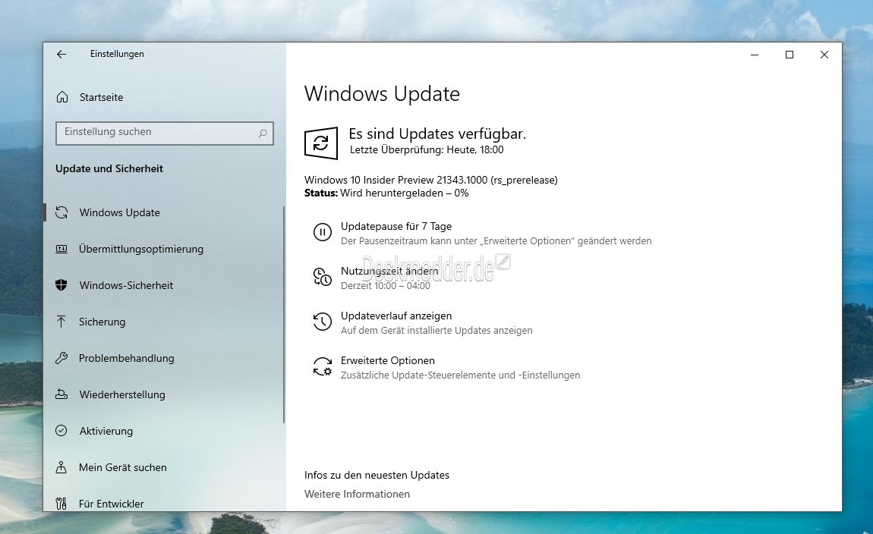Click the Wiederherstellung icon
Image resolution: width=873 pixels, height=534 pixels.
click(61, 394)
